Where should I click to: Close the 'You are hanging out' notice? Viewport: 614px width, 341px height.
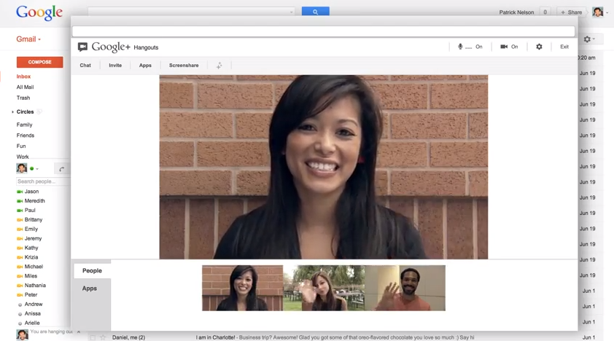[79, 332]
